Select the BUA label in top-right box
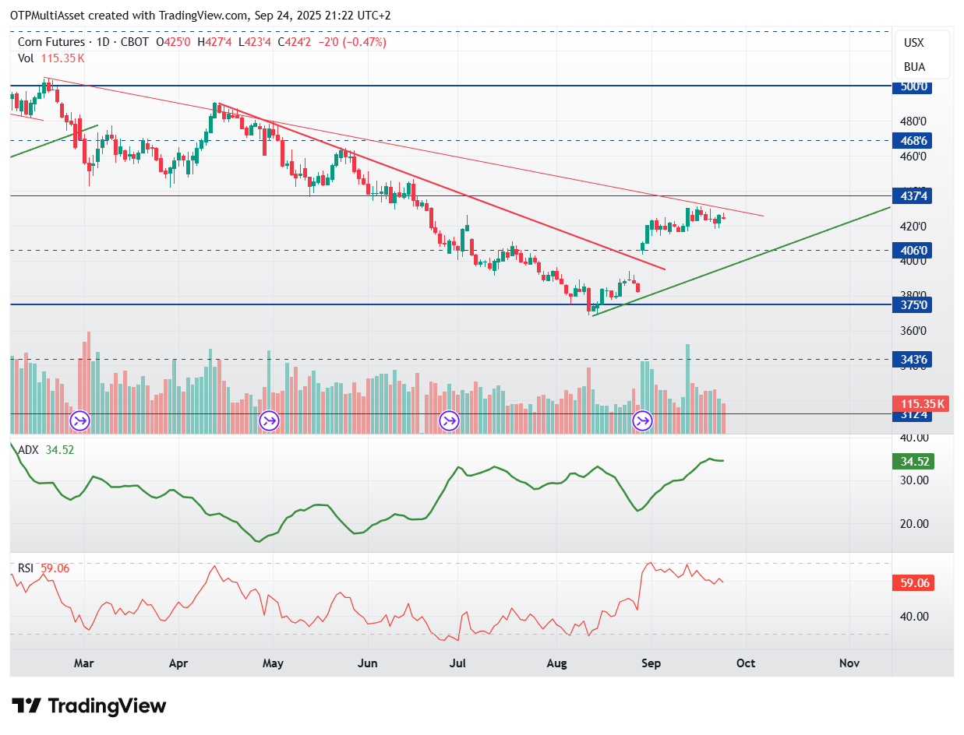The width and height of the screenshot is (964, 735). point(915,67)
